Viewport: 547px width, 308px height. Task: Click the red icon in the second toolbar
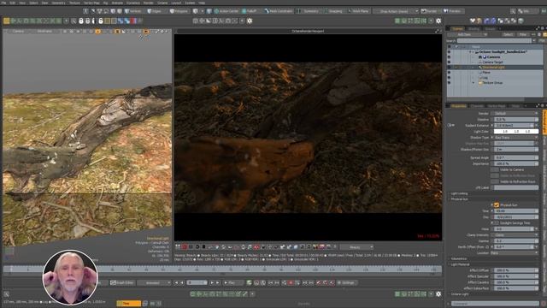(x=133, y=21)
